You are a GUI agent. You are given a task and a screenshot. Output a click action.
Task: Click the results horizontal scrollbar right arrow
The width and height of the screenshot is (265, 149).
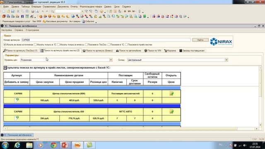[x=257, y=129]
